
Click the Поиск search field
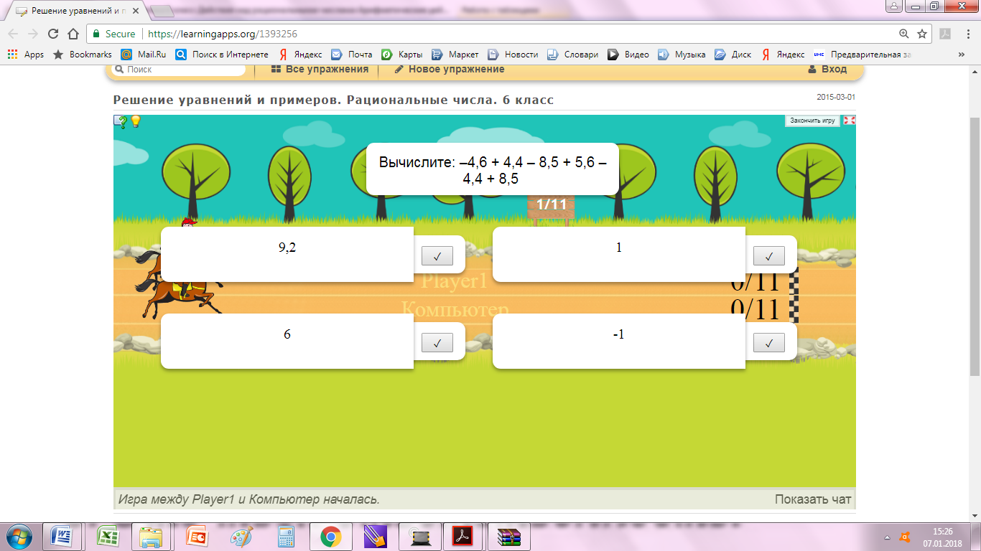(180, 70)
